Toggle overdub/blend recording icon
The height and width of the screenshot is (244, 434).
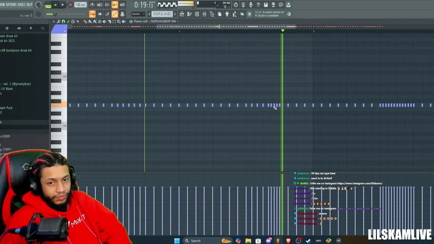click(115, 5)
